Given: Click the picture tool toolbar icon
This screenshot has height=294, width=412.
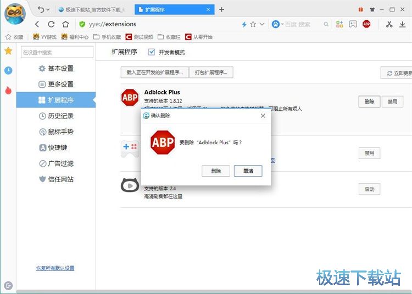Looking at the screenshot, I should 353,24.
